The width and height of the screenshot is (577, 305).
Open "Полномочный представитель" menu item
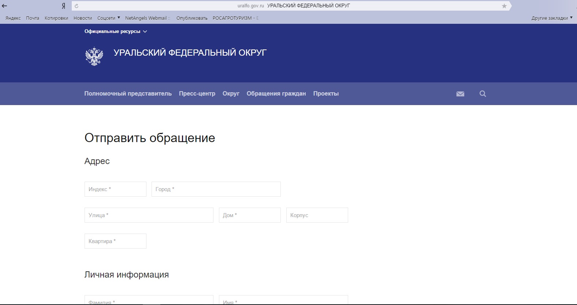(128, 94)
